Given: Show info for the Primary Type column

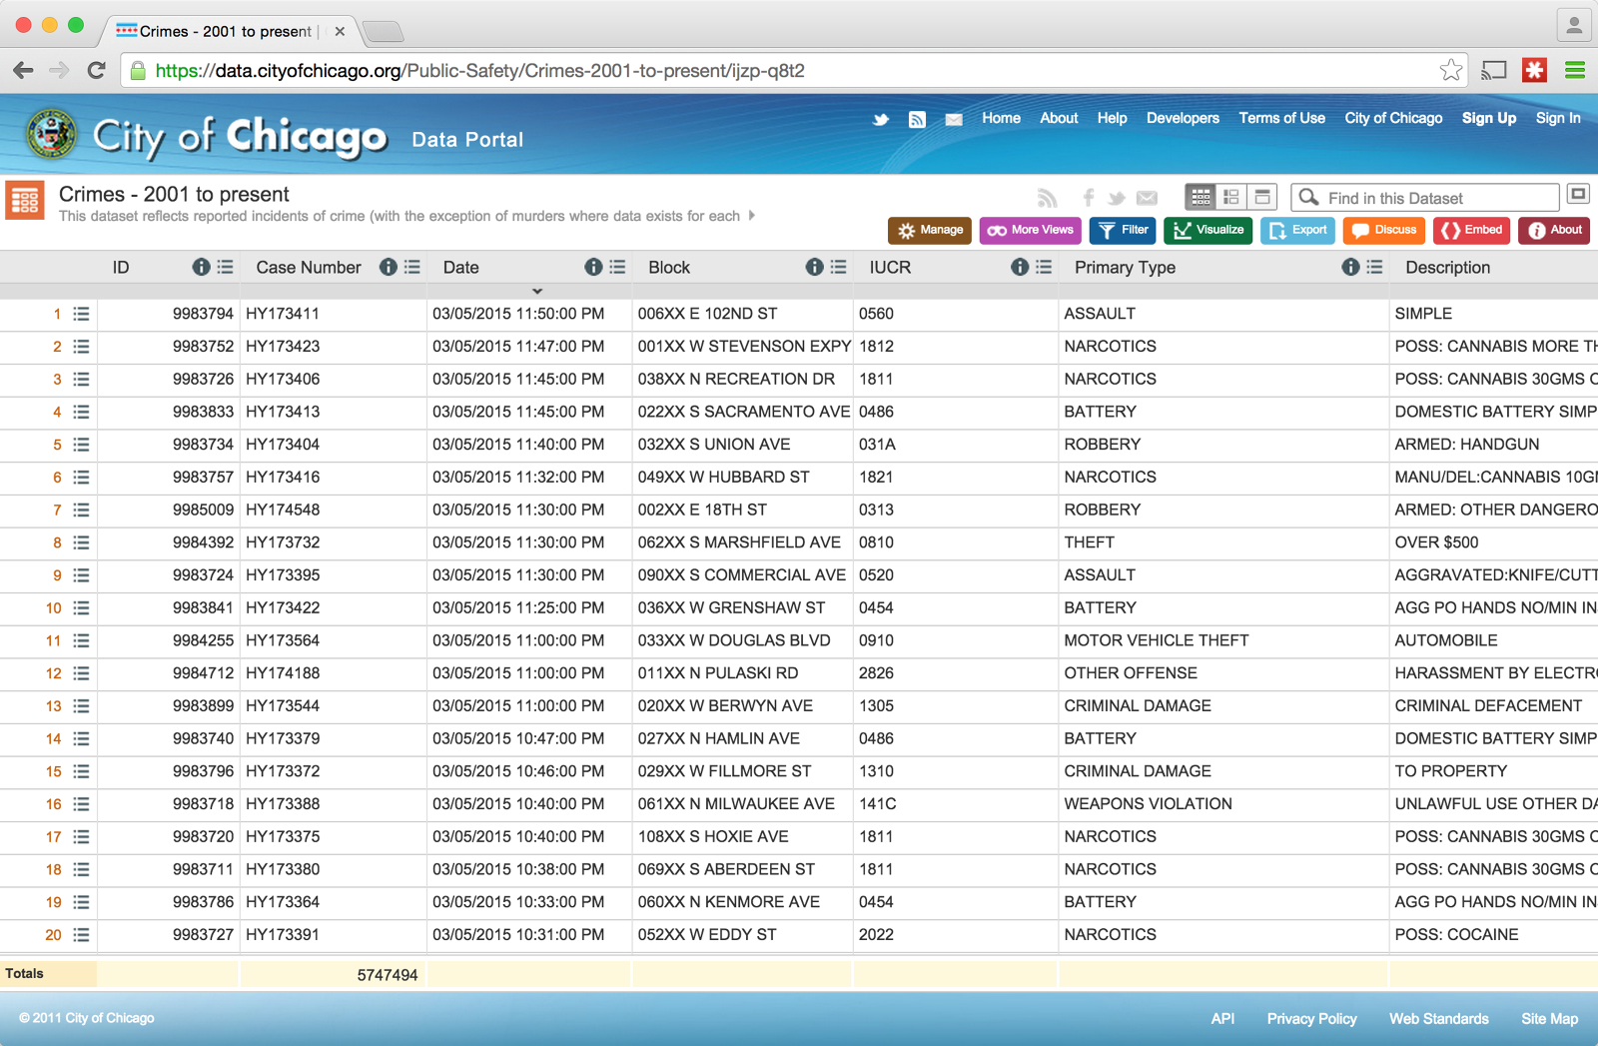Looking at the screenshot, I should point(1350,267).
